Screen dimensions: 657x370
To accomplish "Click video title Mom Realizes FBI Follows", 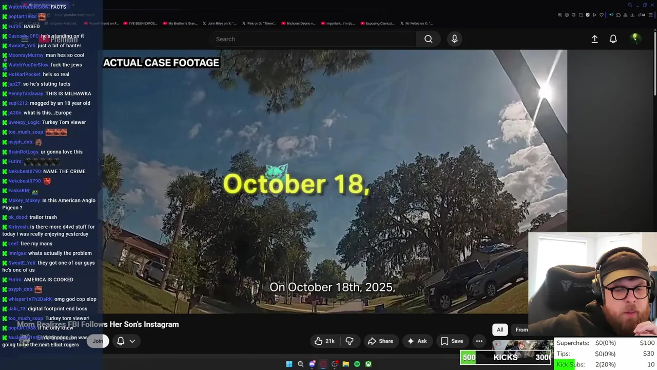I will pos(98,324).
